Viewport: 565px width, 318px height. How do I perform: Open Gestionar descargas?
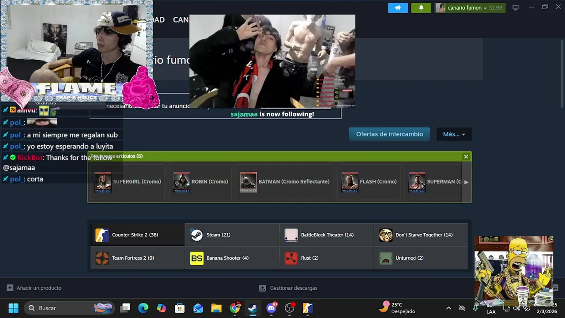coord(288,288)
